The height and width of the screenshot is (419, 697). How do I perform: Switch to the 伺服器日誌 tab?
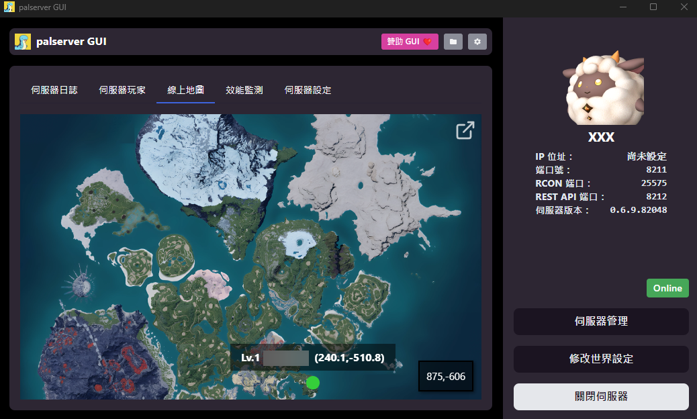(x=54, y=90)
